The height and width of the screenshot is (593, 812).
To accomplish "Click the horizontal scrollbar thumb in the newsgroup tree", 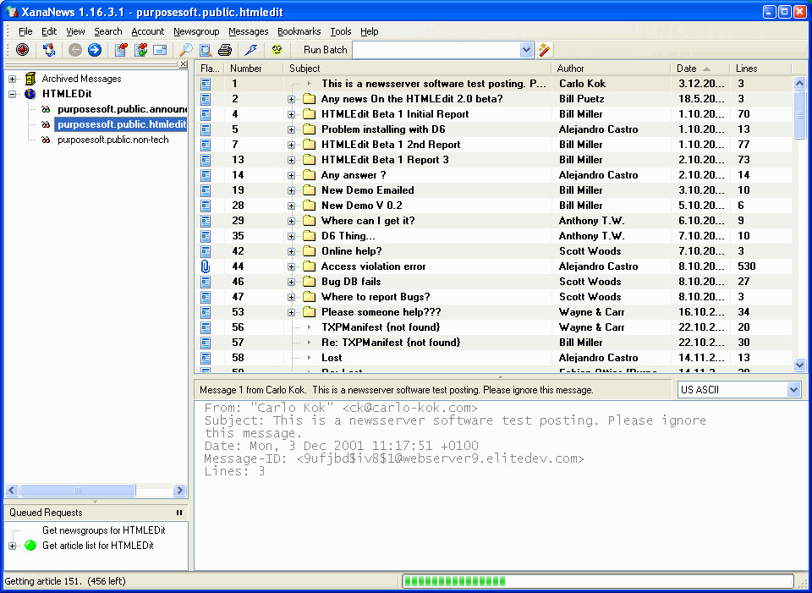I will 78,490.
